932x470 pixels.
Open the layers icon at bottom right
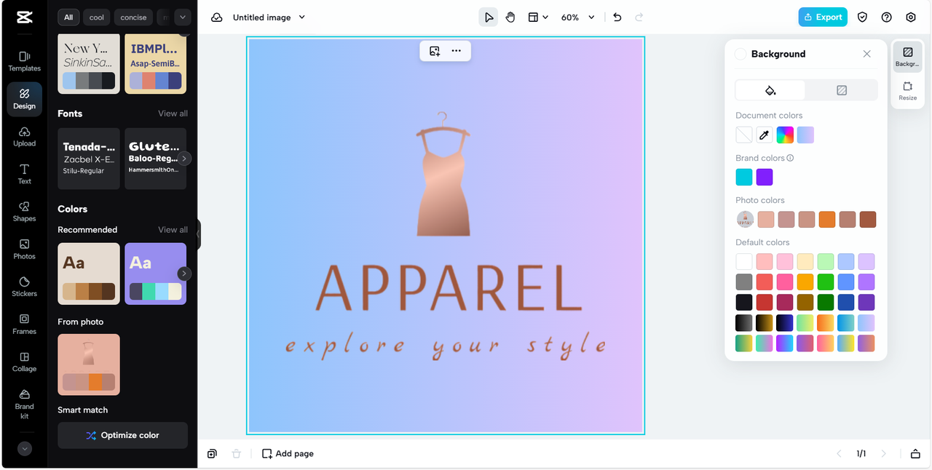tap(915, 453)
